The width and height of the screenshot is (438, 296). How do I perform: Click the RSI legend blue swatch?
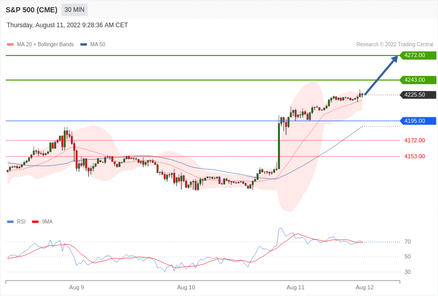(10, 222)
